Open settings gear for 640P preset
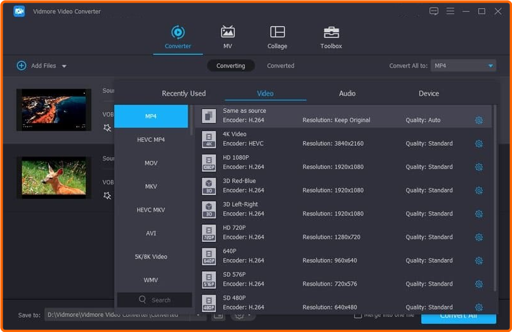This screenshot has width=512, height=332. pos(479,260)
